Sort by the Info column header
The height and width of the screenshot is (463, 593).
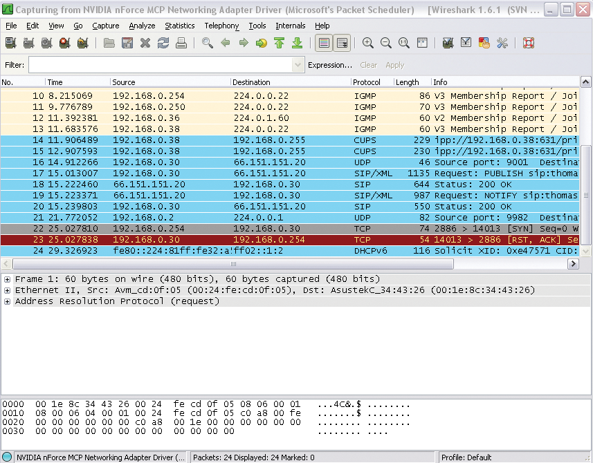click(x=505, y=82)
